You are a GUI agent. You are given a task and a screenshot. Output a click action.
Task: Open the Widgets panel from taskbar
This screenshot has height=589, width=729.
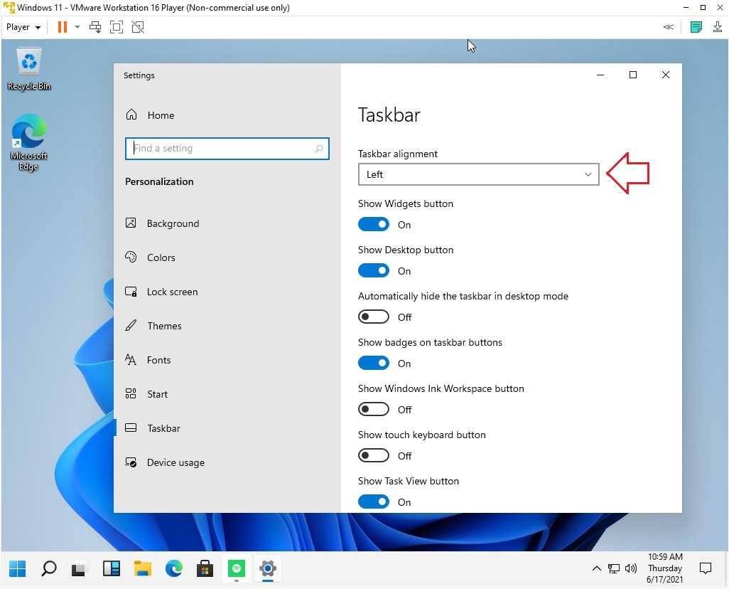pos(112,568)
